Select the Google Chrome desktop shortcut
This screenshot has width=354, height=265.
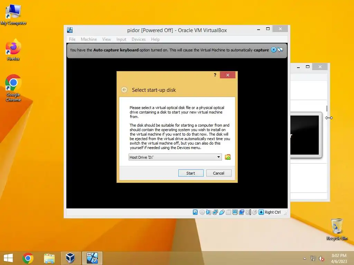[x=13, y=88]
